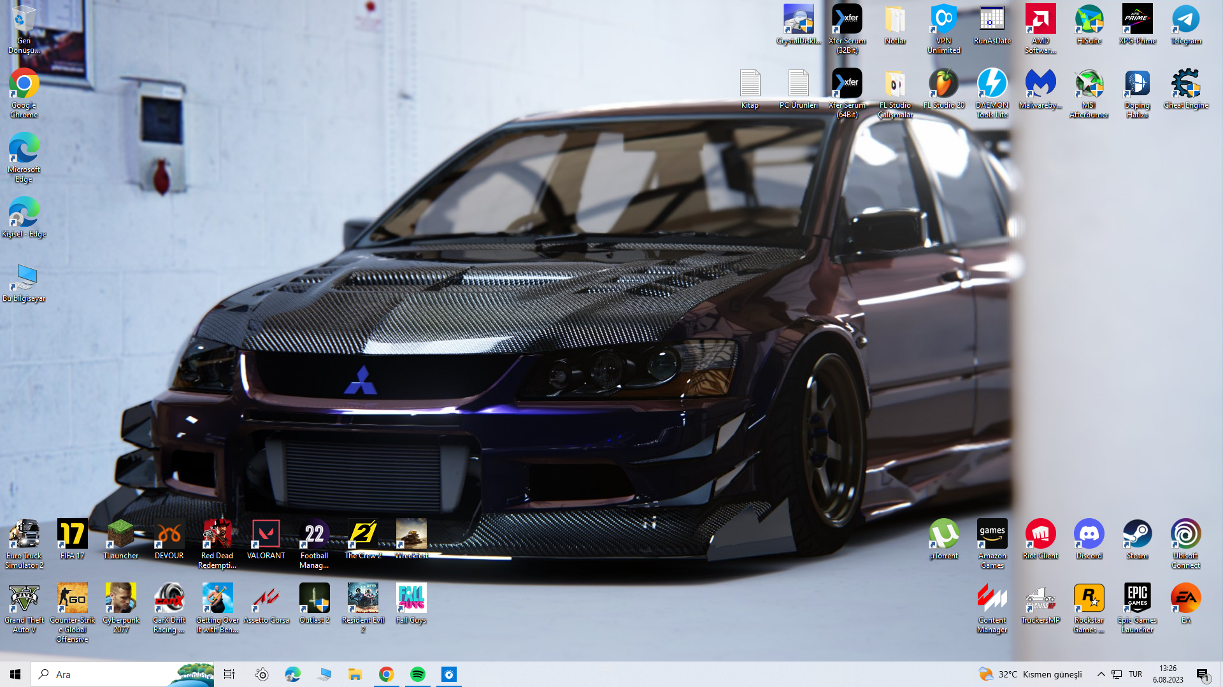
Task: Open Spotify from the taskbar
Action: click(418, 674)
